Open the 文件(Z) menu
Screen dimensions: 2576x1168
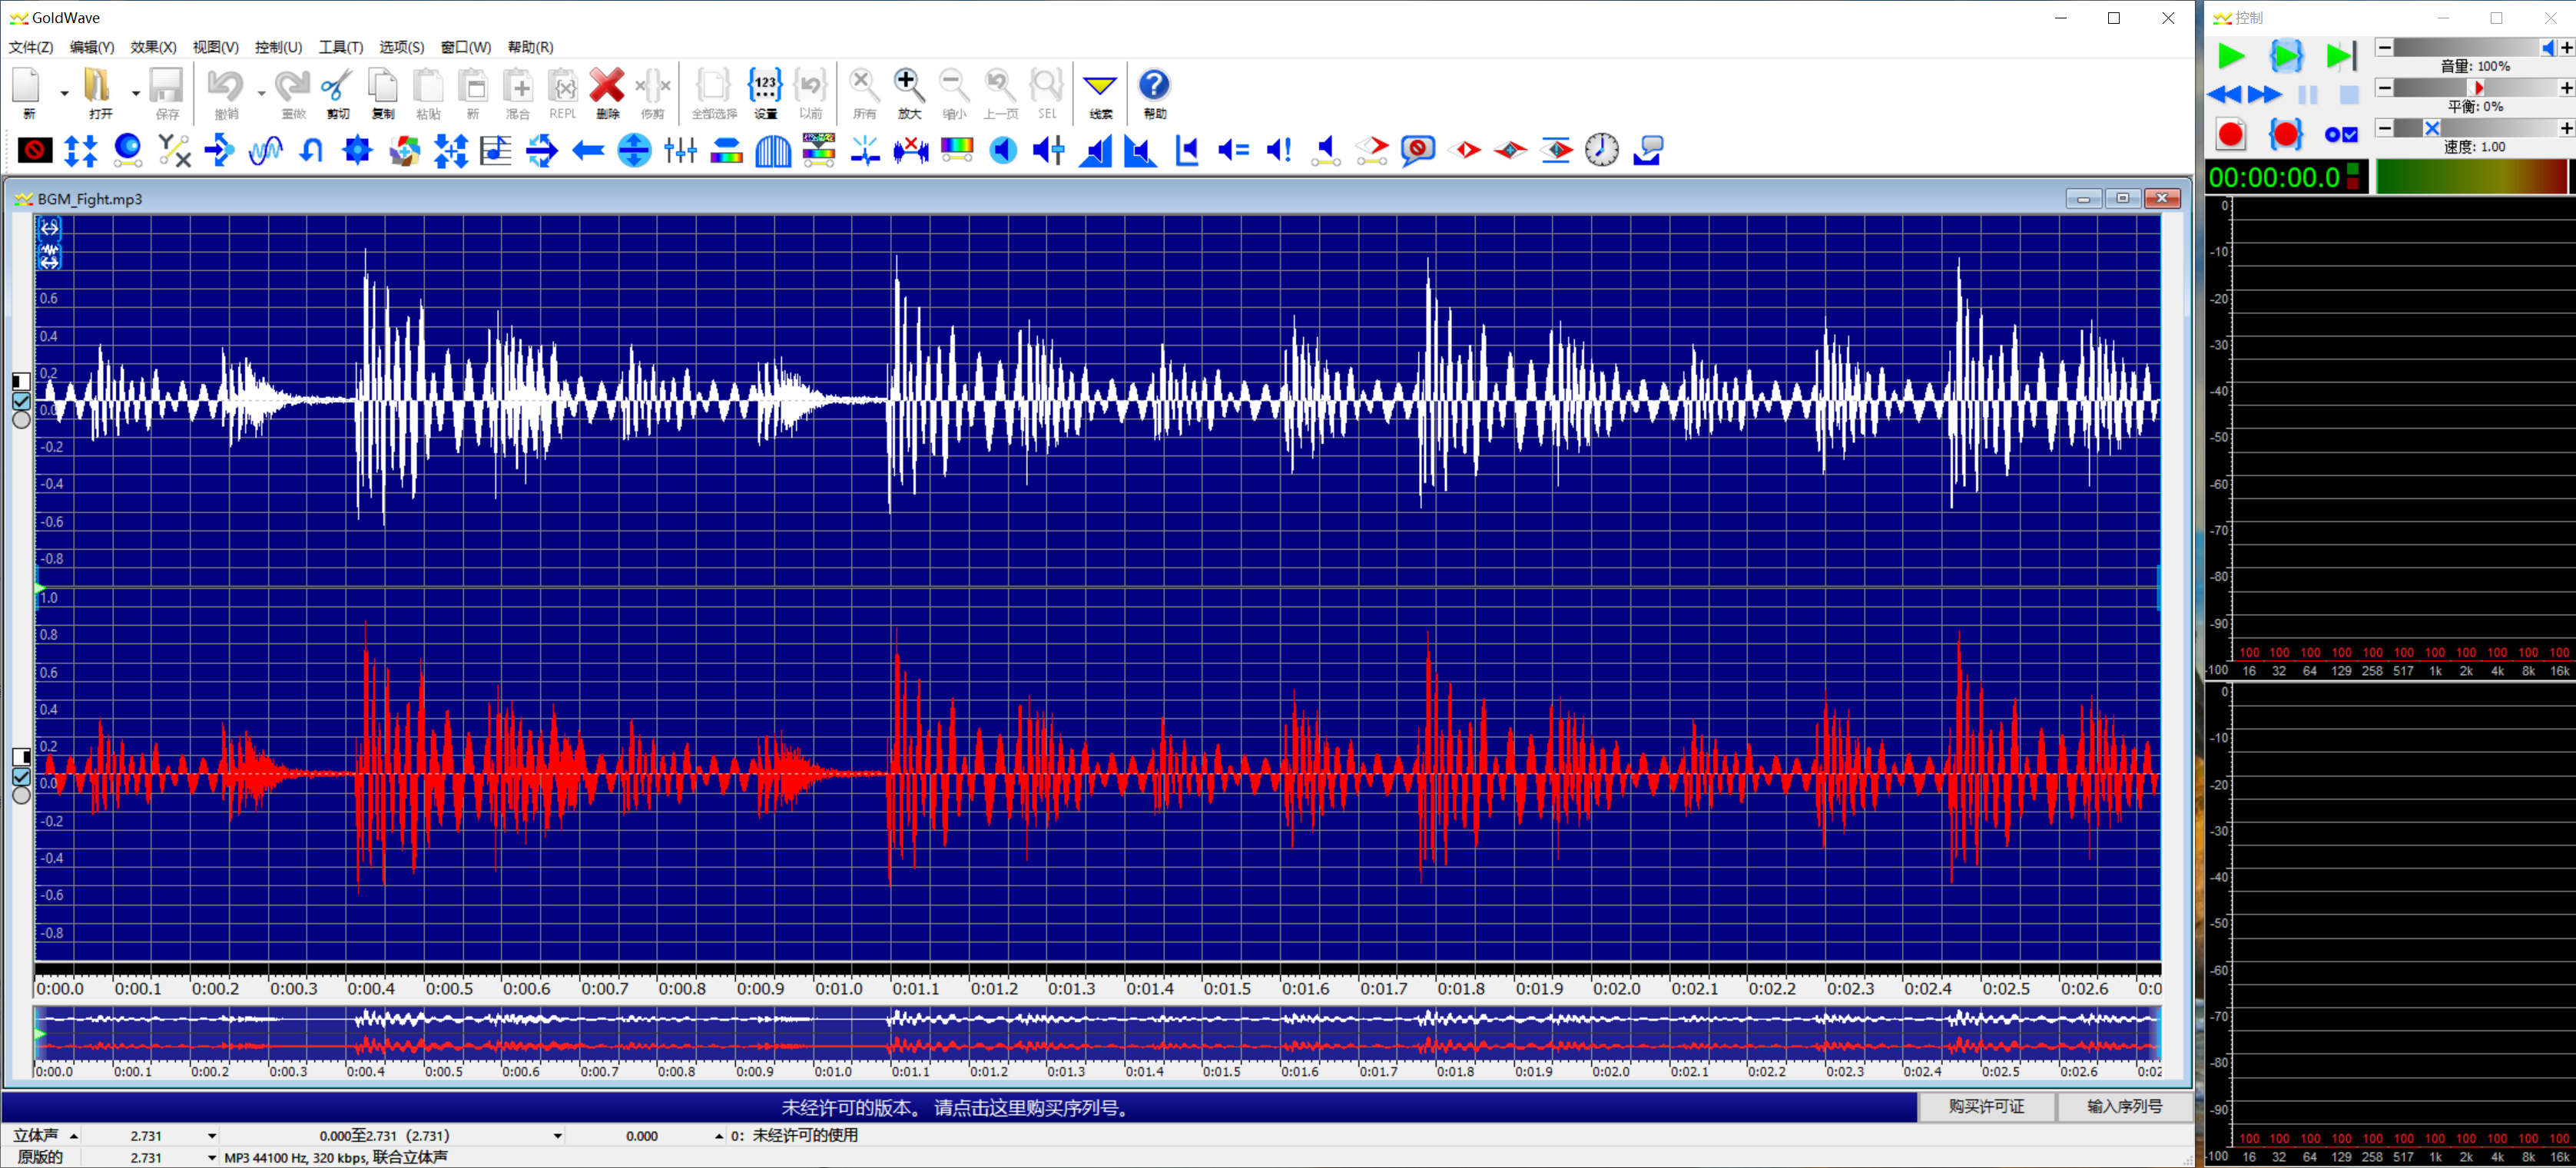(30, 47)
